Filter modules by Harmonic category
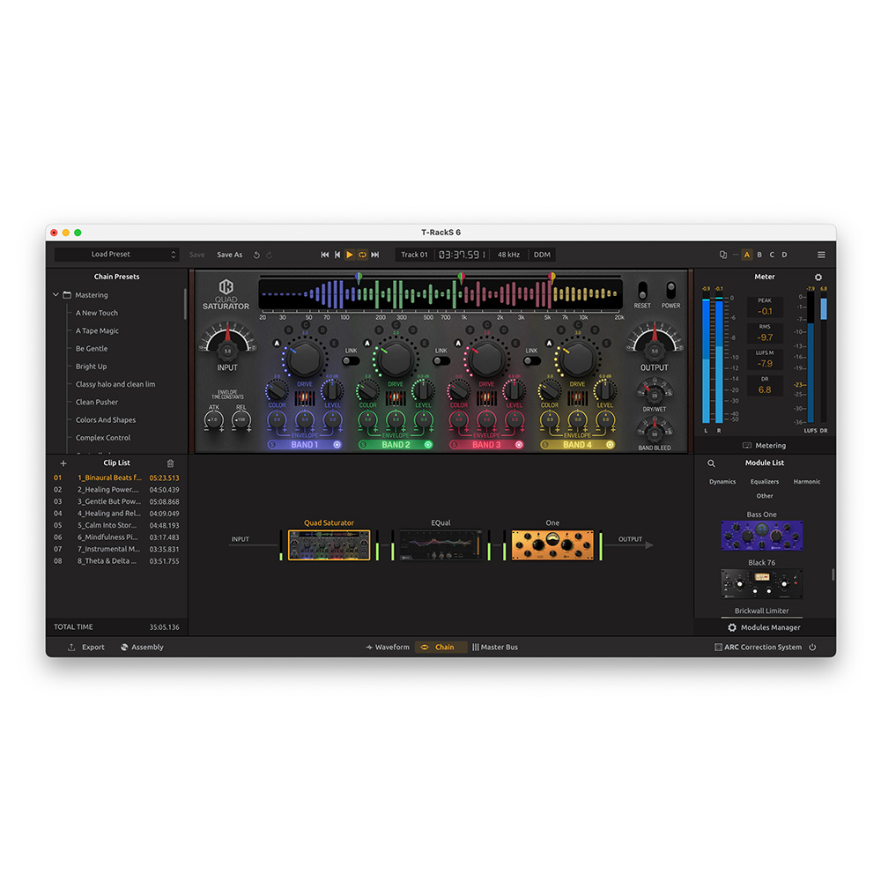The height and width of the screenshot is (881, 881). tap(807, 482)
